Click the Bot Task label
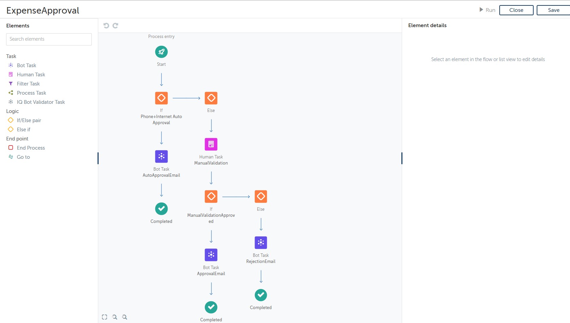 click(27, 65)
